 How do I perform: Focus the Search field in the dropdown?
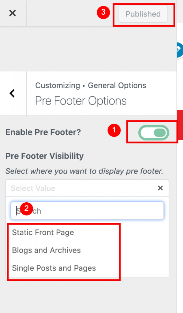(87, 211)
